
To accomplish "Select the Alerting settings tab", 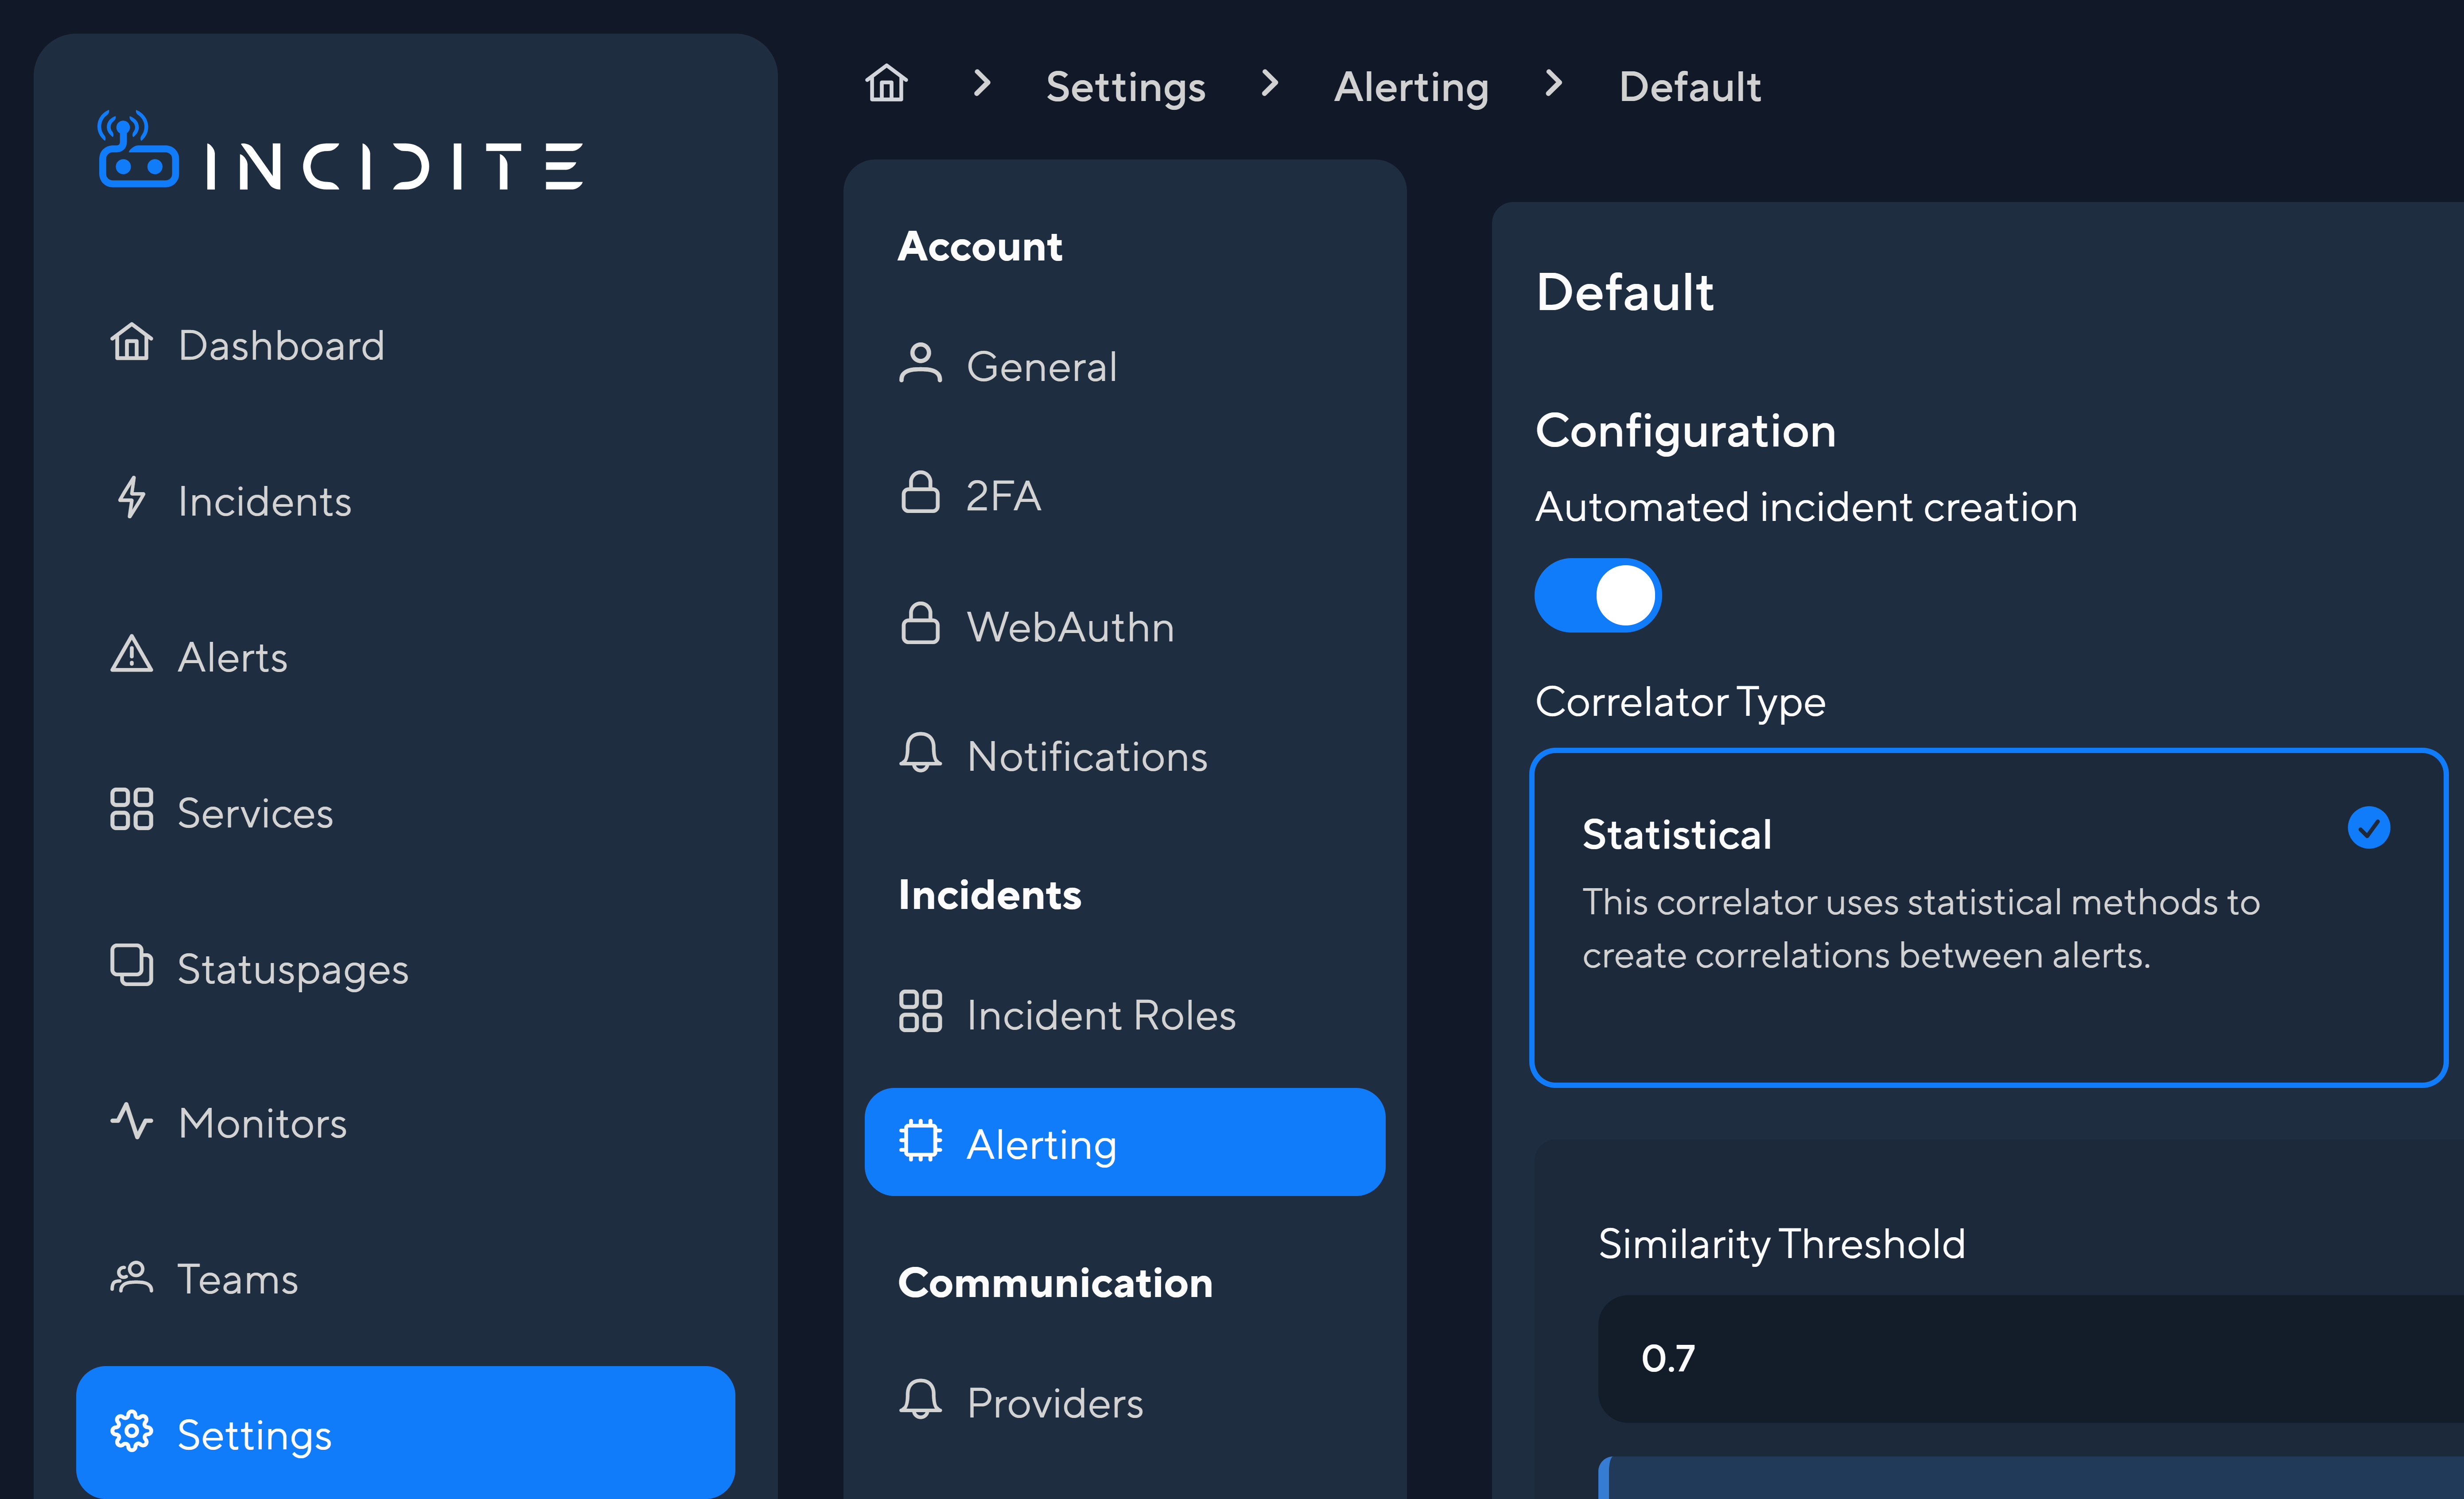I will (x=1125, y=1143).
